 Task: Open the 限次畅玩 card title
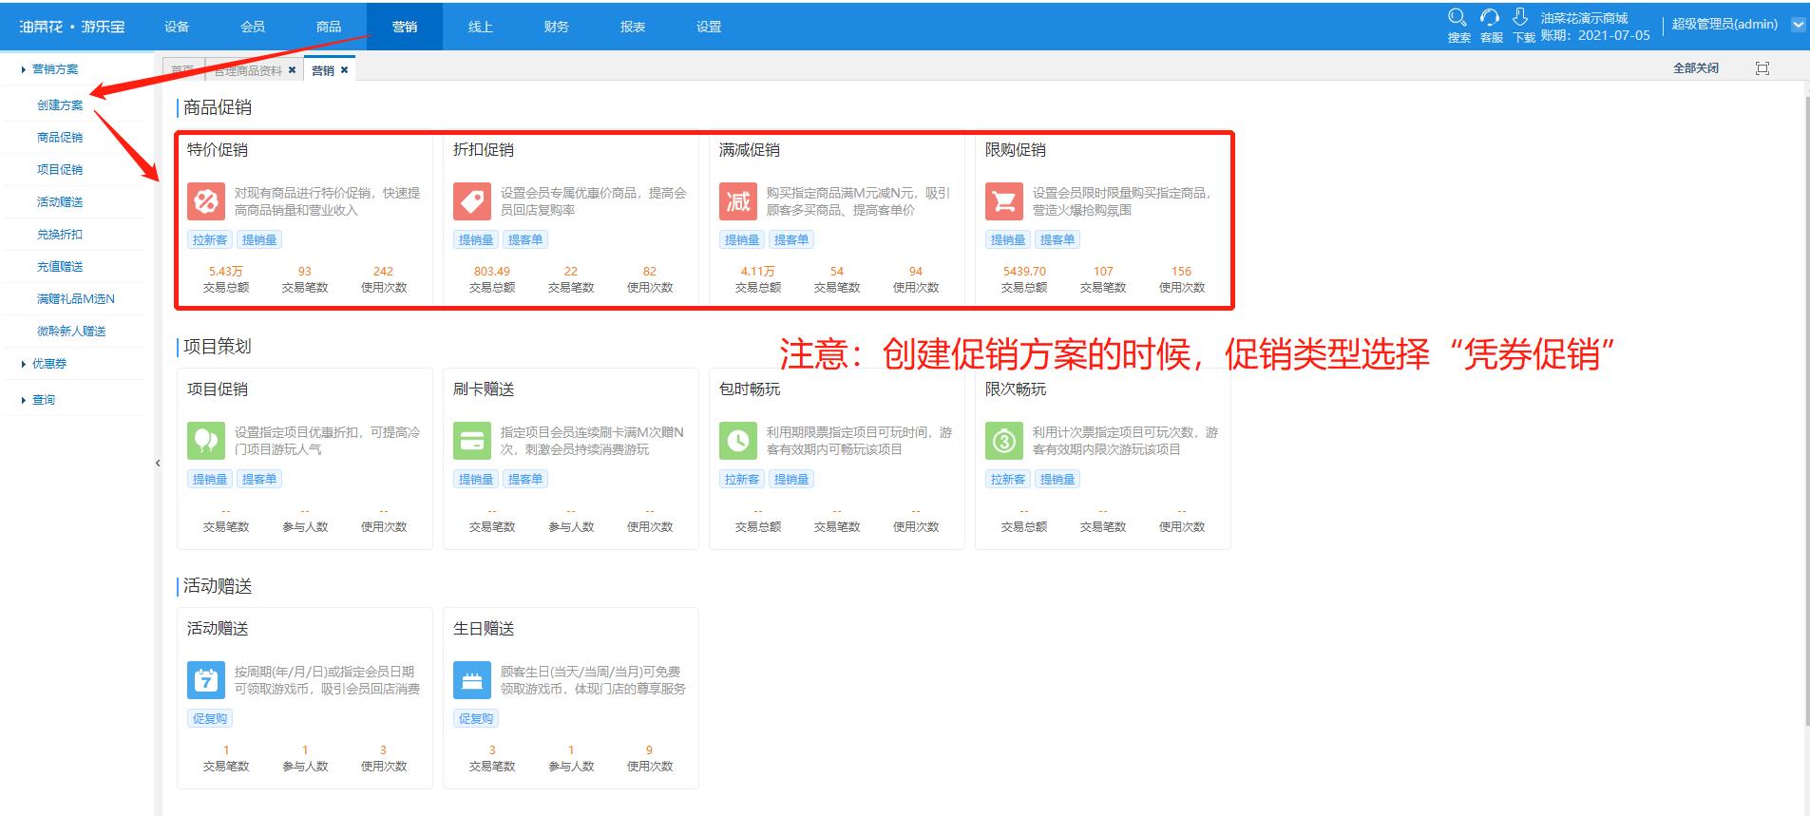click(x=1016, y=389)
